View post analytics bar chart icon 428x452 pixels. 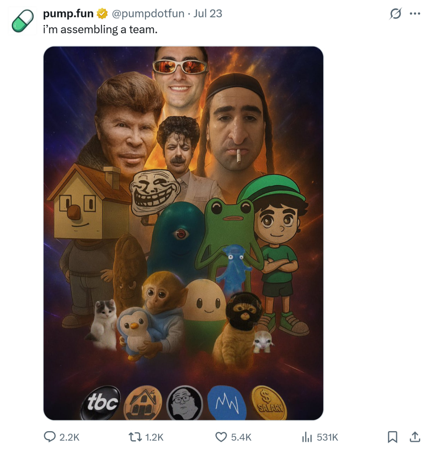point(307,437)
